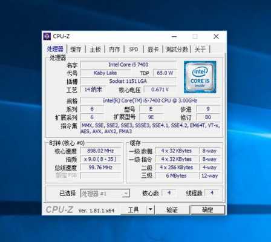Click the revision value B0
This screenshot has height=242, width=271.
coord(208,117)
